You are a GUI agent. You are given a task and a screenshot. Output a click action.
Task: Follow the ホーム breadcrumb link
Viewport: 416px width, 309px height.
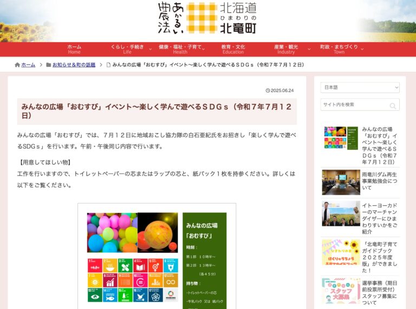[x=28, y=65]
